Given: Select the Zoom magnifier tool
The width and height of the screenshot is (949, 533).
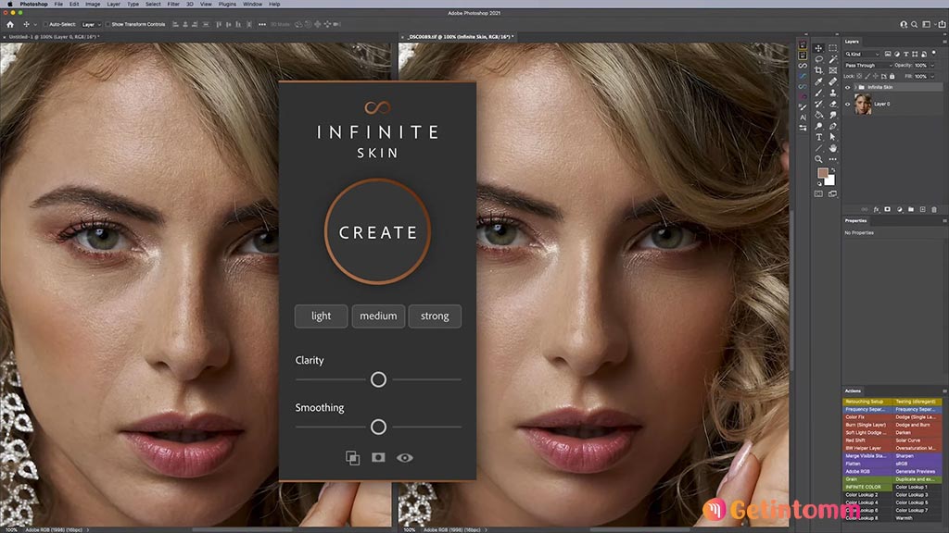Looking at the screenshot, I should coord(818,159).
